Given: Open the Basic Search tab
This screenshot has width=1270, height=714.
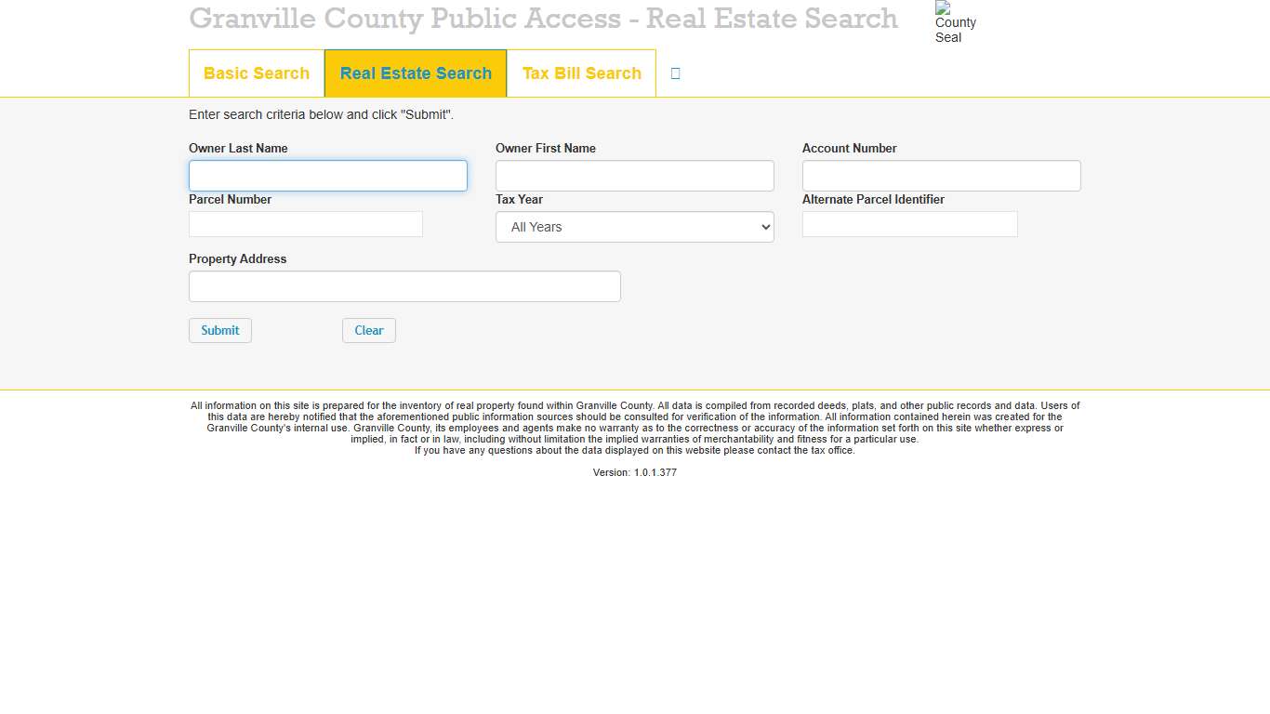Looking at the screenshot, I should coord(257,73).
